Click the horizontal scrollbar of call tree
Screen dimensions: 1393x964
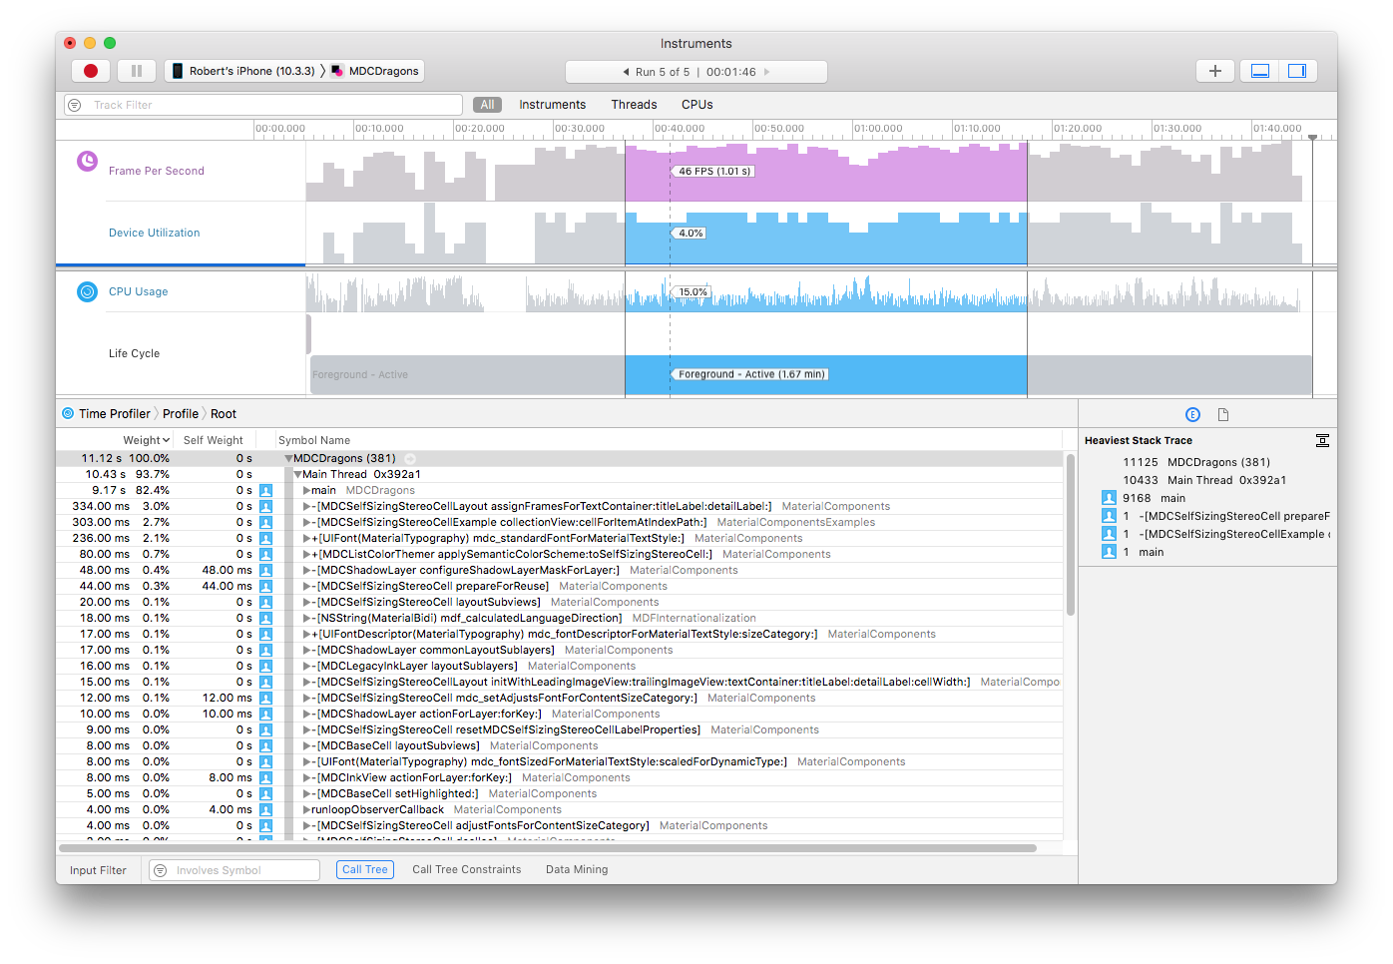coord(548,848)
